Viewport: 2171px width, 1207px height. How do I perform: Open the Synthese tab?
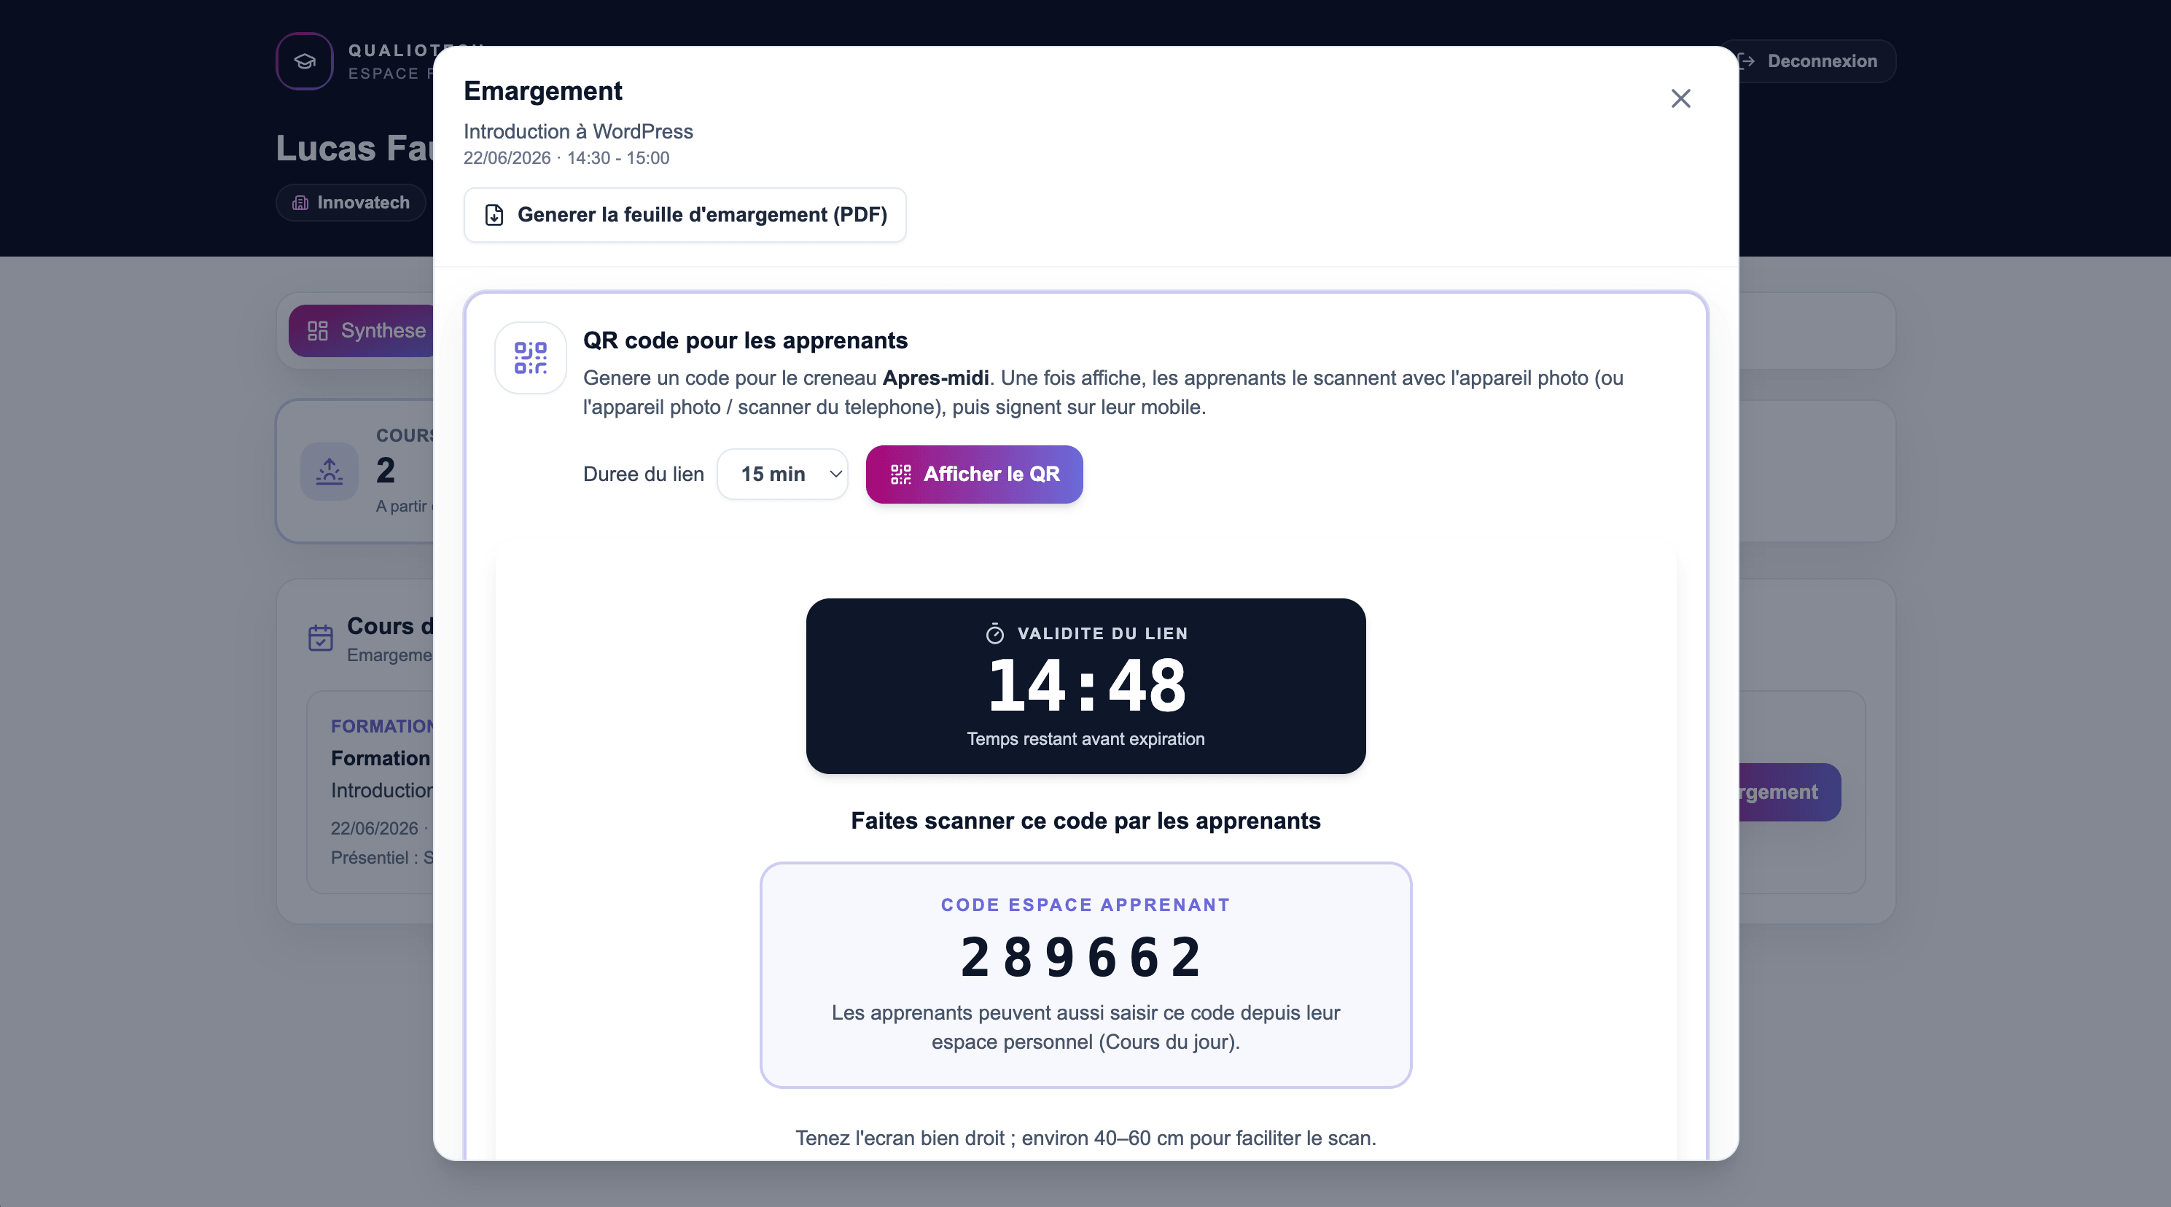[x=362, y=330]
